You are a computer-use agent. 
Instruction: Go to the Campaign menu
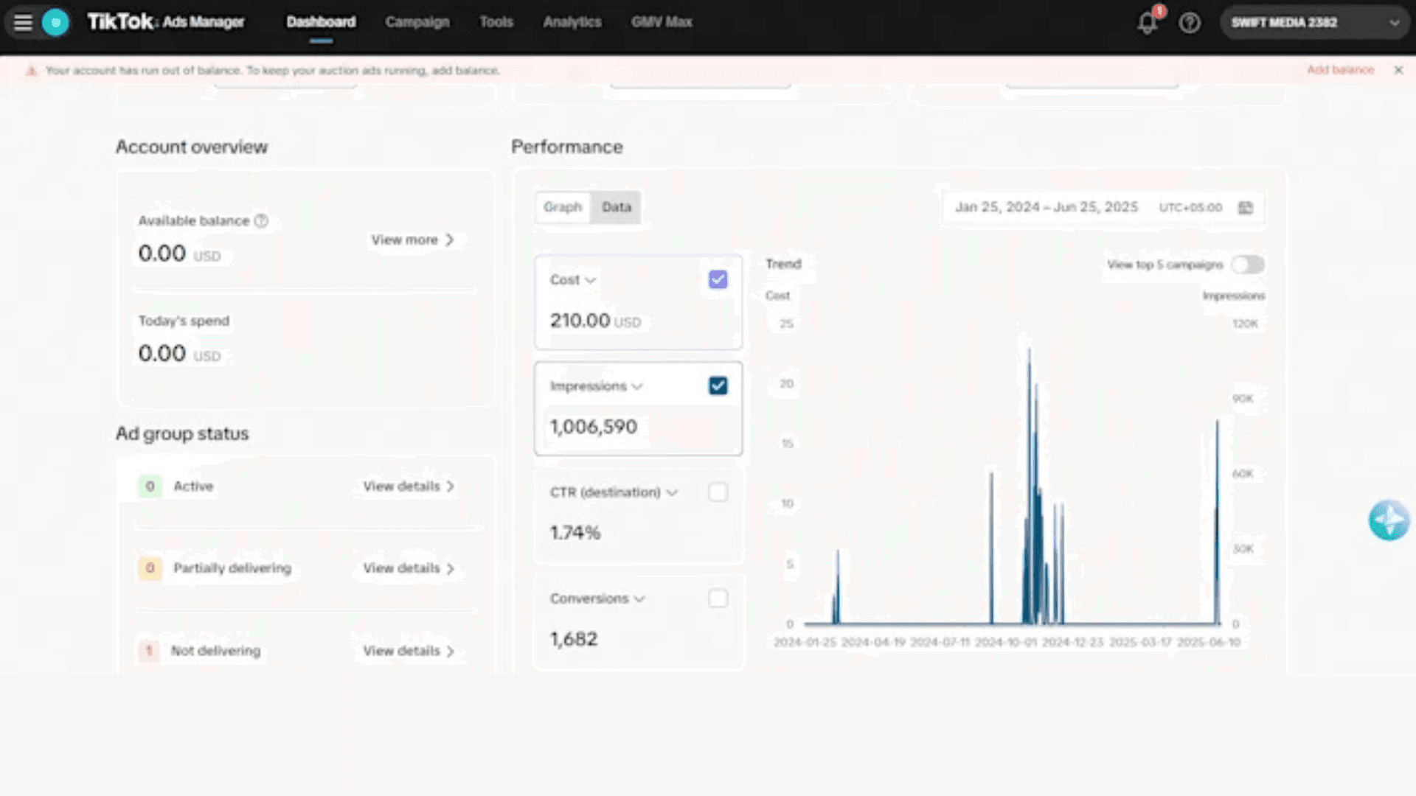417,22
